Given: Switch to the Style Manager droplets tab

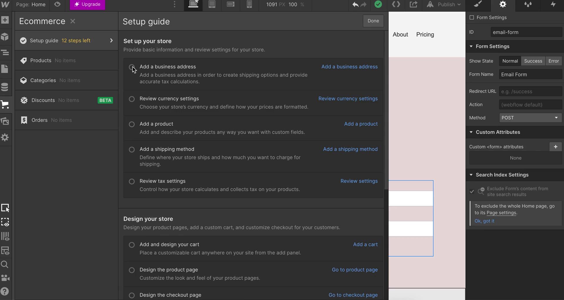Looking at the screenshot, I should (x=528, y=4).
